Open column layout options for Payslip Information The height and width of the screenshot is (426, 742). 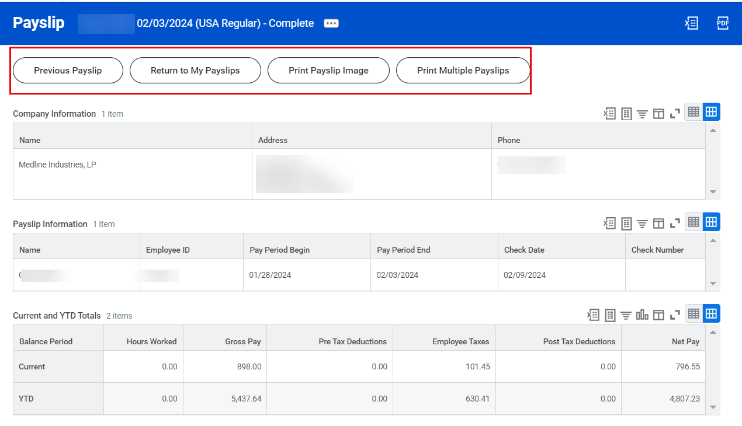click(x=658, y=223)
